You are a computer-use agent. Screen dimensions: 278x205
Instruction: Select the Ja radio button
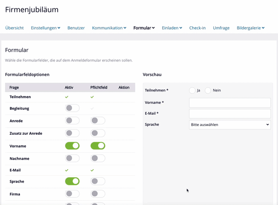coord(192,90)
